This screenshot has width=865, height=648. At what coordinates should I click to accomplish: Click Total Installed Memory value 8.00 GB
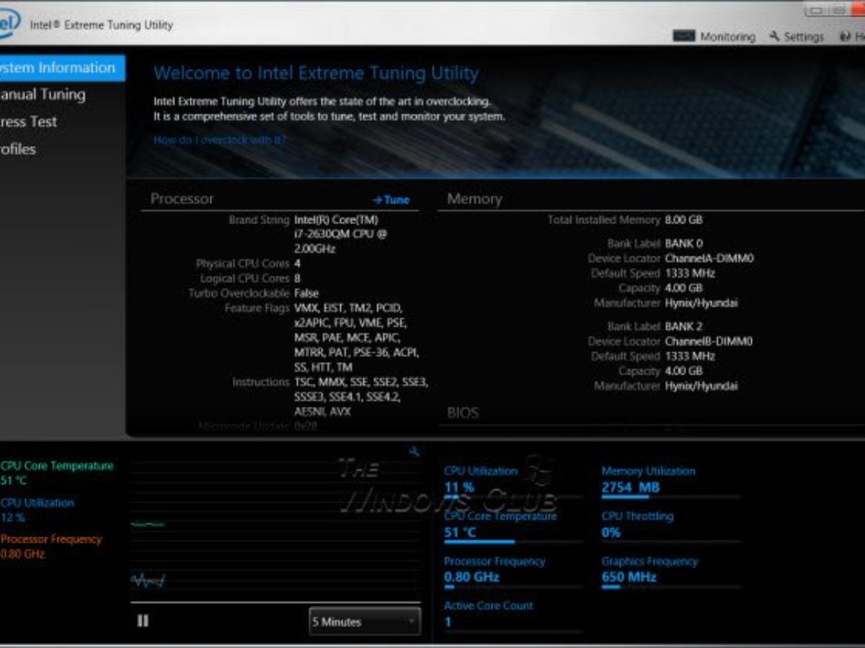[x=683, y=220]
